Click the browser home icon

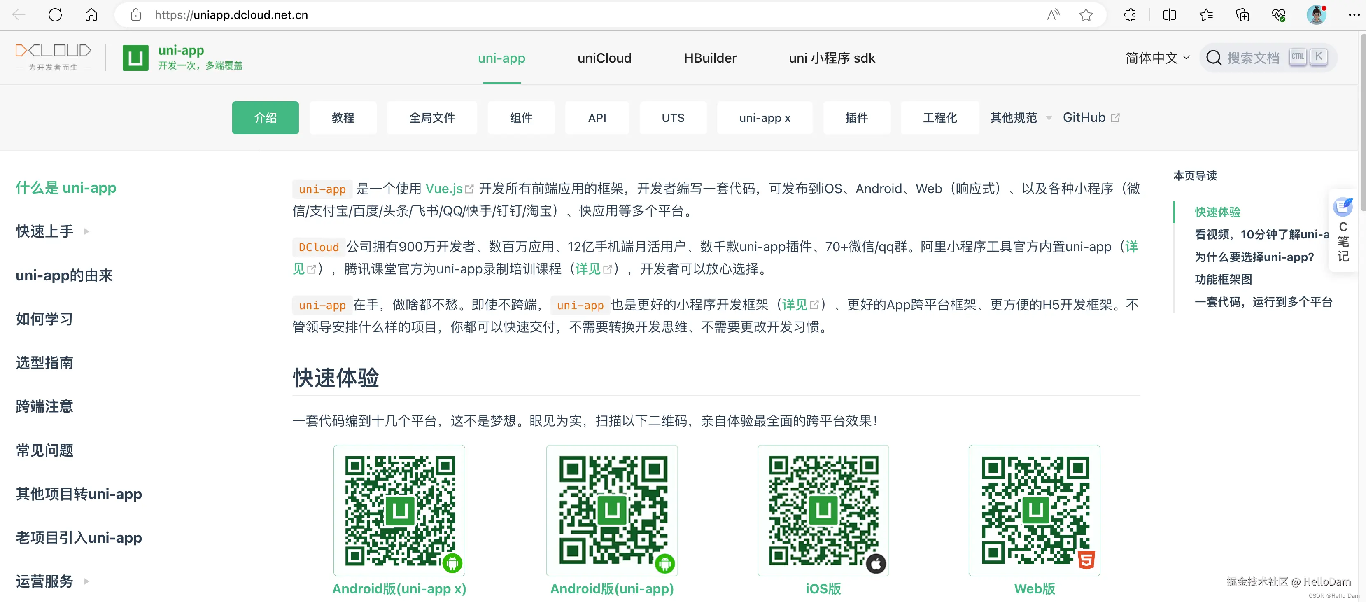(x=91, y=15)
